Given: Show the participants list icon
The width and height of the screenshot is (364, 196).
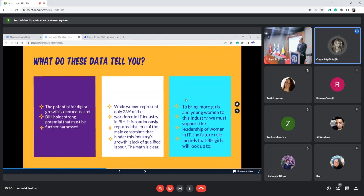Looking at the screenshot, I should click(x=338, y=188).
